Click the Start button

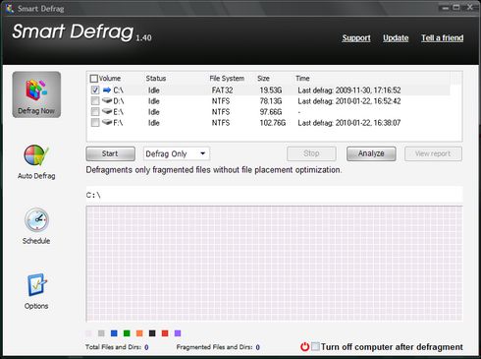point(110,153)
